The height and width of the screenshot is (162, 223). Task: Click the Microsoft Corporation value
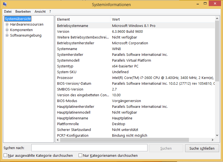coord(130,43)
